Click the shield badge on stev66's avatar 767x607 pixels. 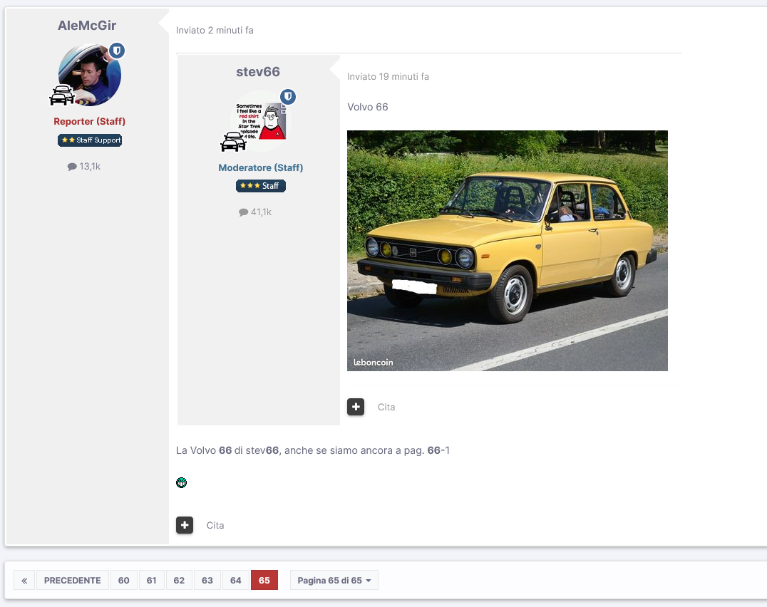tap(288, 97)
